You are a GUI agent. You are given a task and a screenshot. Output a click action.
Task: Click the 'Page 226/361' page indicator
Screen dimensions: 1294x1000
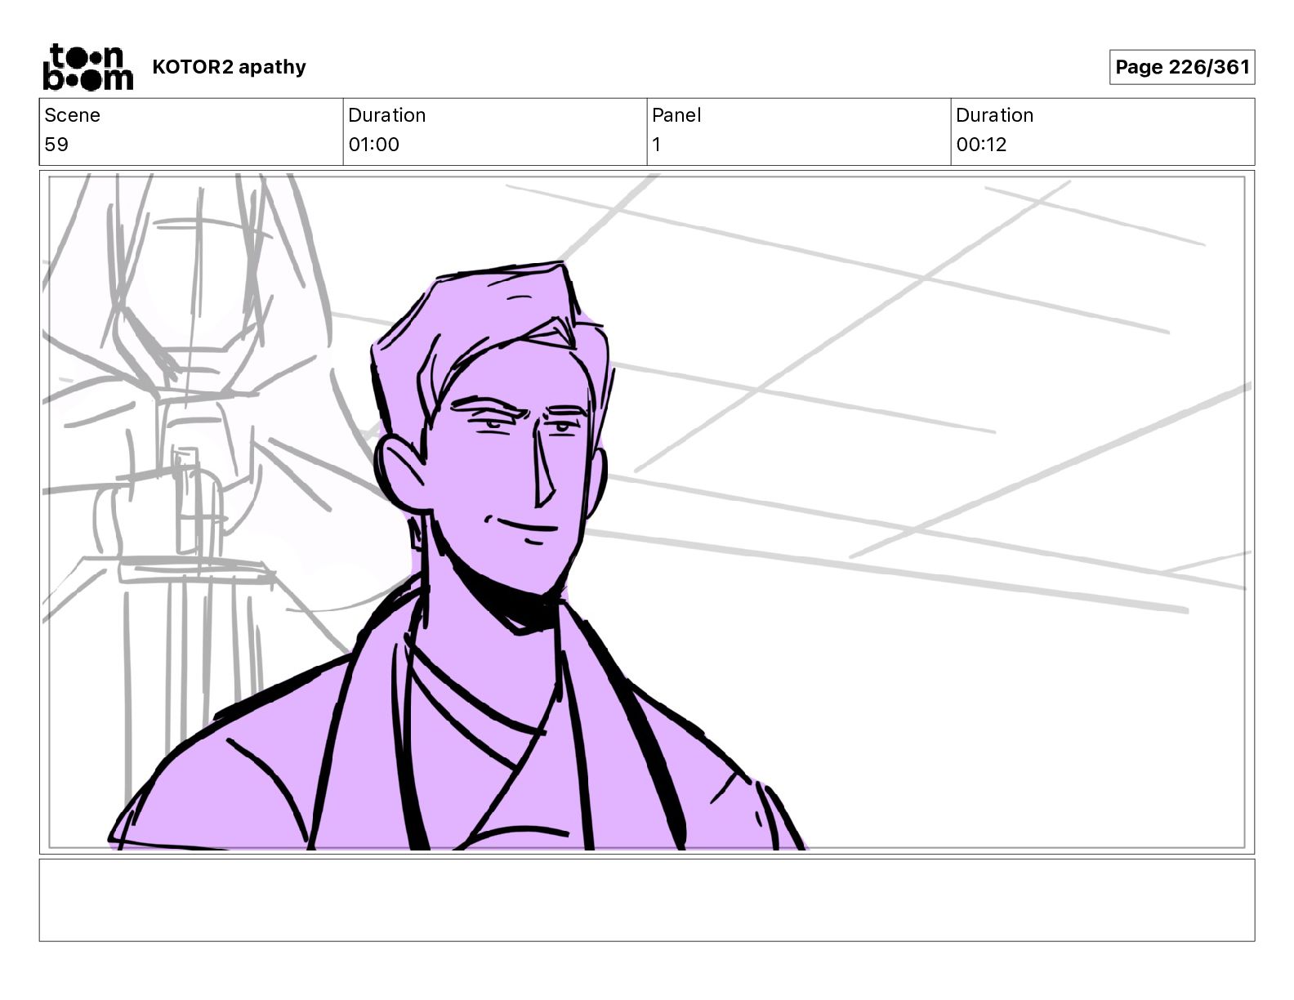pos(1182,67)
